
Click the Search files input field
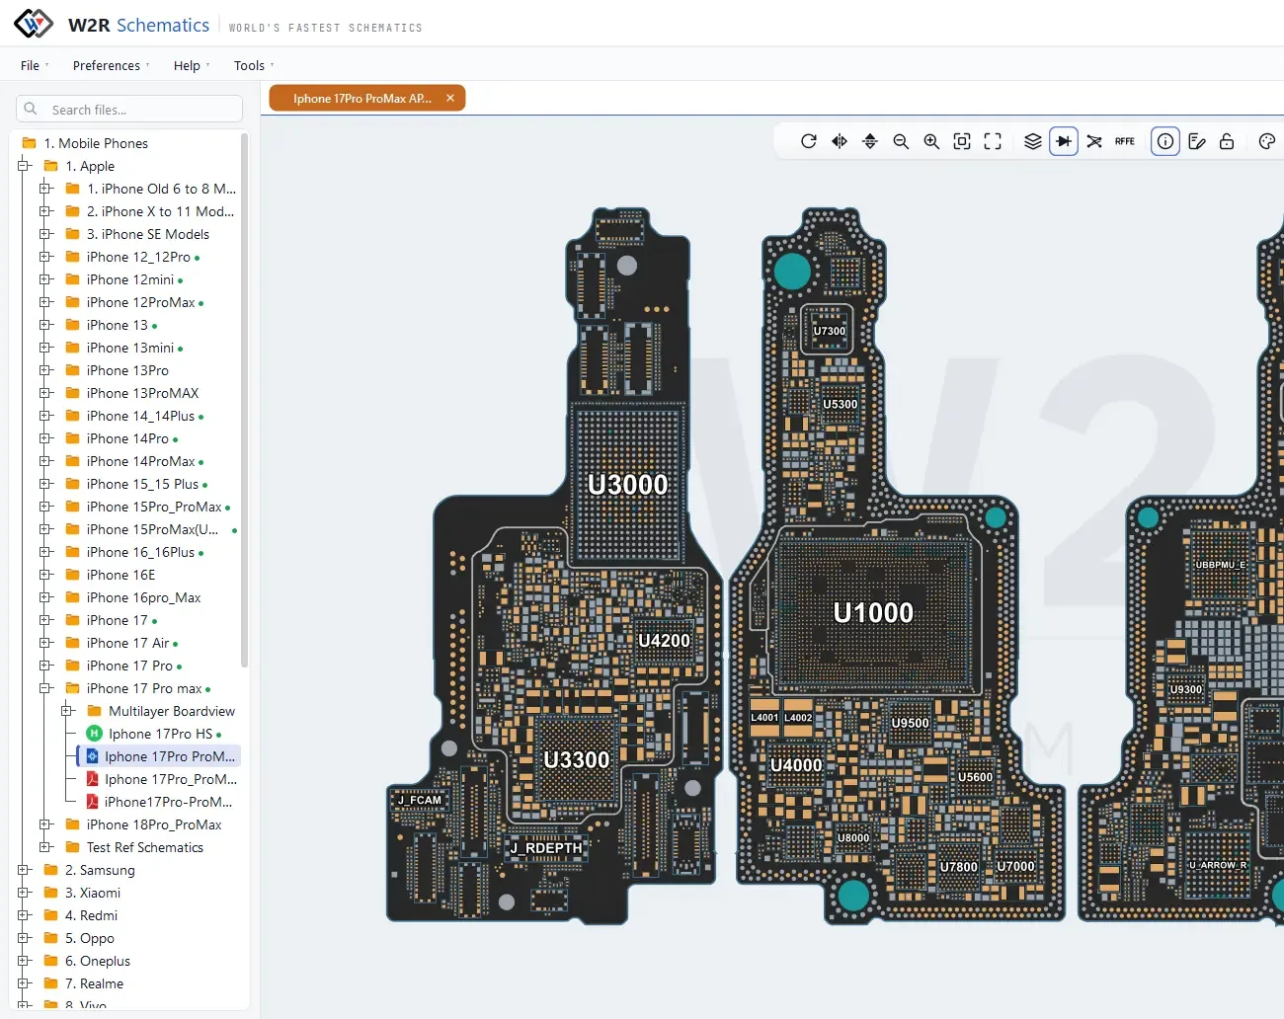click(129, 109)
